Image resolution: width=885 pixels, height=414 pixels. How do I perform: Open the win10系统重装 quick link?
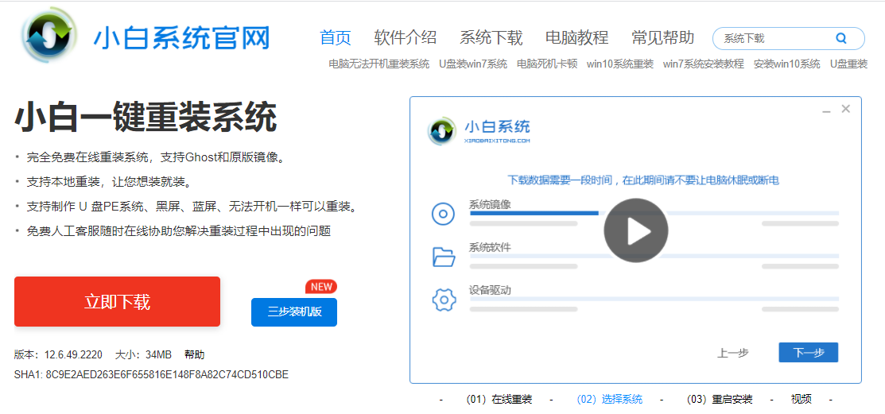click(619, 64)
